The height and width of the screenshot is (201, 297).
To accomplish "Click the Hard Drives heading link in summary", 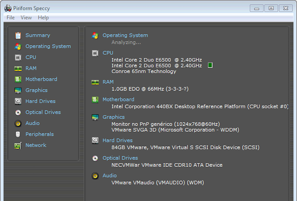I will click(118, 141).
